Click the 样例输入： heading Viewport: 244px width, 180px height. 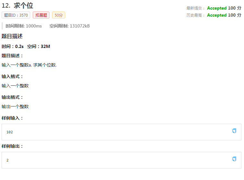click(12, 118)
